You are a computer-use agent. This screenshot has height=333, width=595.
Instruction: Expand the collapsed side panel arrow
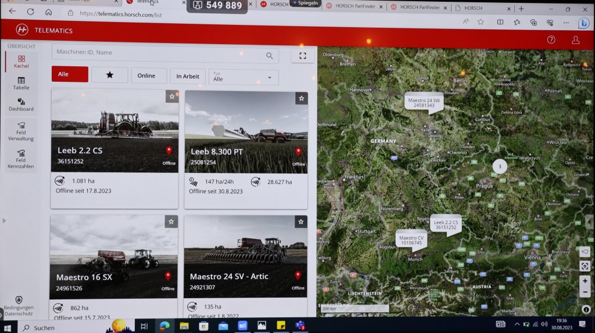point(4,220)
